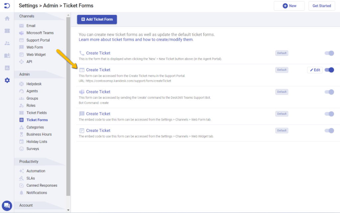Edit the Support Portal Create Ticket form
Screen dimensions: 340x213
(315, 70)
